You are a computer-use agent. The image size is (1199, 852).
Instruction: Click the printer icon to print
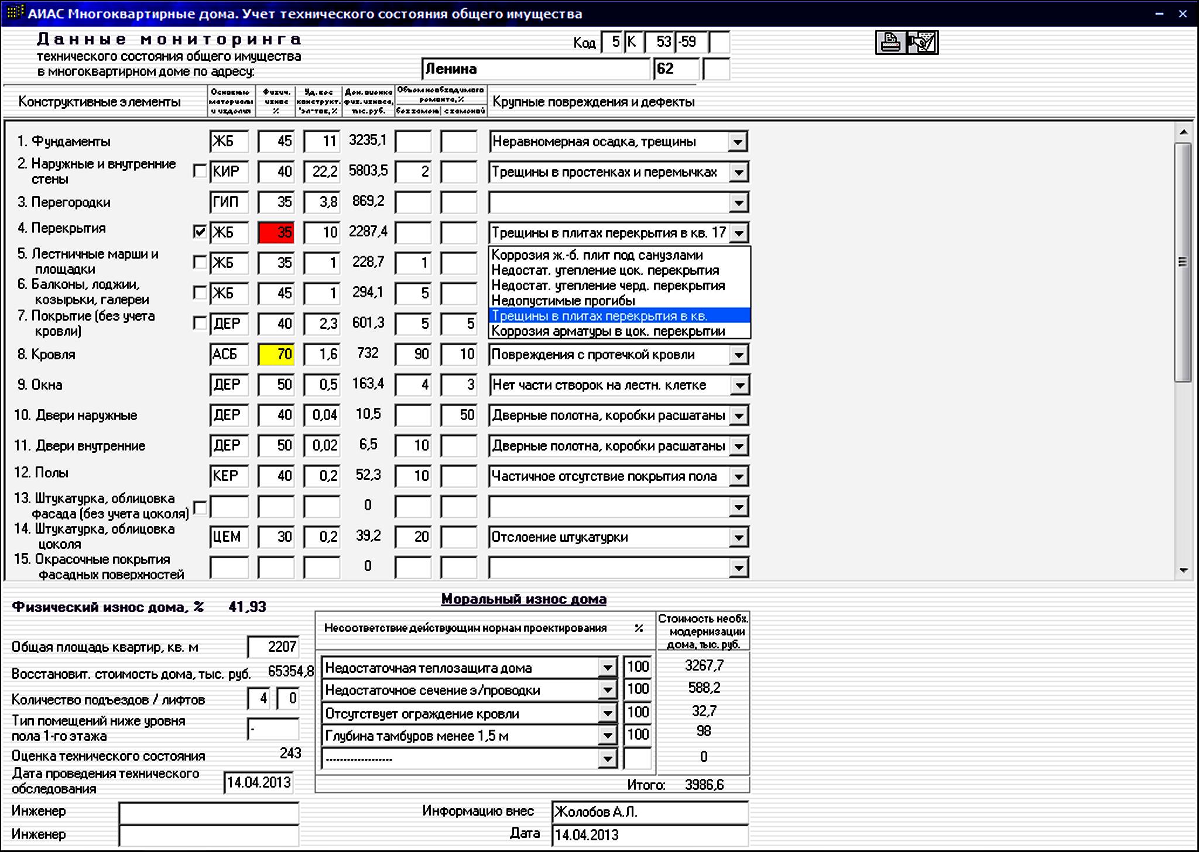pos(890,43)
